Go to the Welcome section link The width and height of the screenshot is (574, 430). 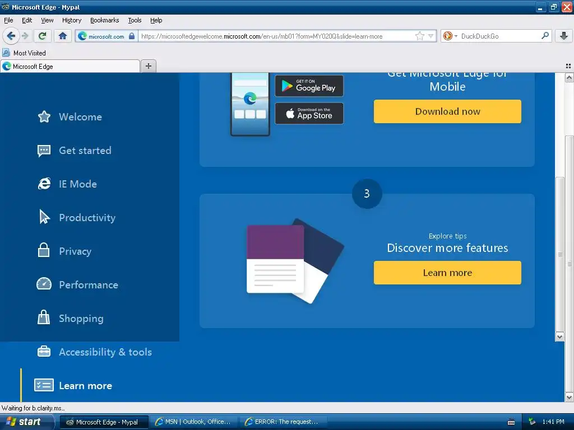[x=81, y=117]
